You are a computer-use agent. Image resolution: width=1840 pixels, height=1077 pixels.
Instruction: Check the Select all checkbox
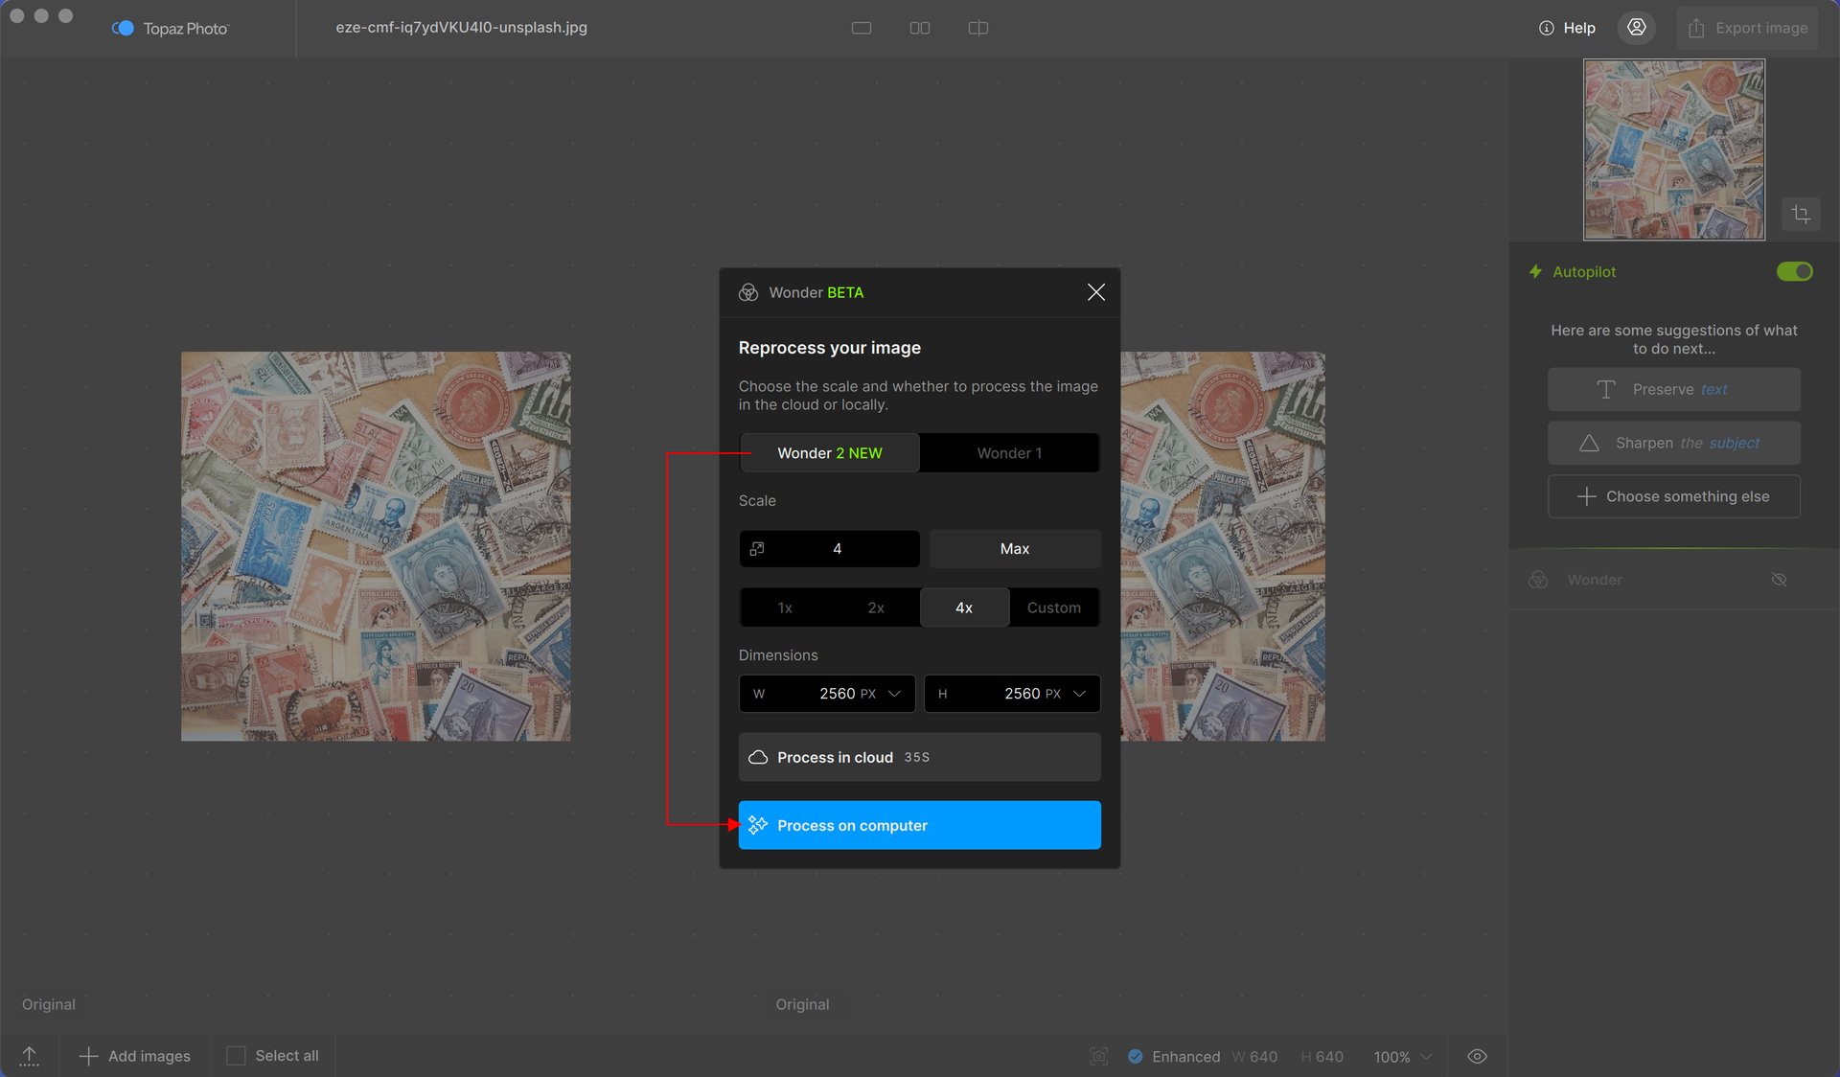click(236, 1056)
